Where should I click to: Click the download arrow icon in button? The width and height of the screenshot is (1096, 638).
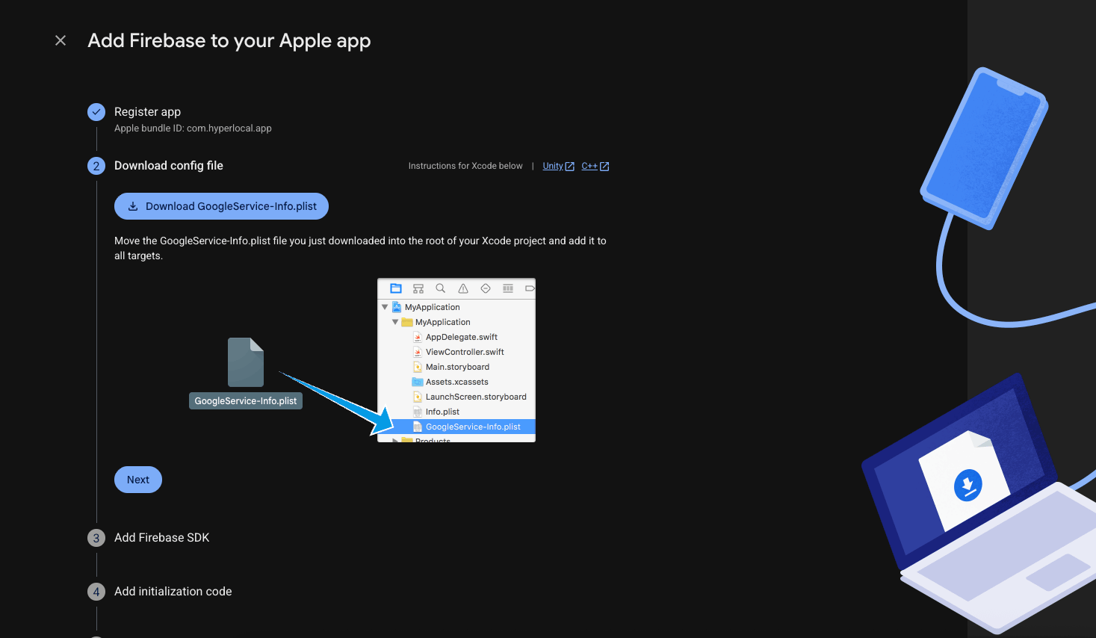133,206
